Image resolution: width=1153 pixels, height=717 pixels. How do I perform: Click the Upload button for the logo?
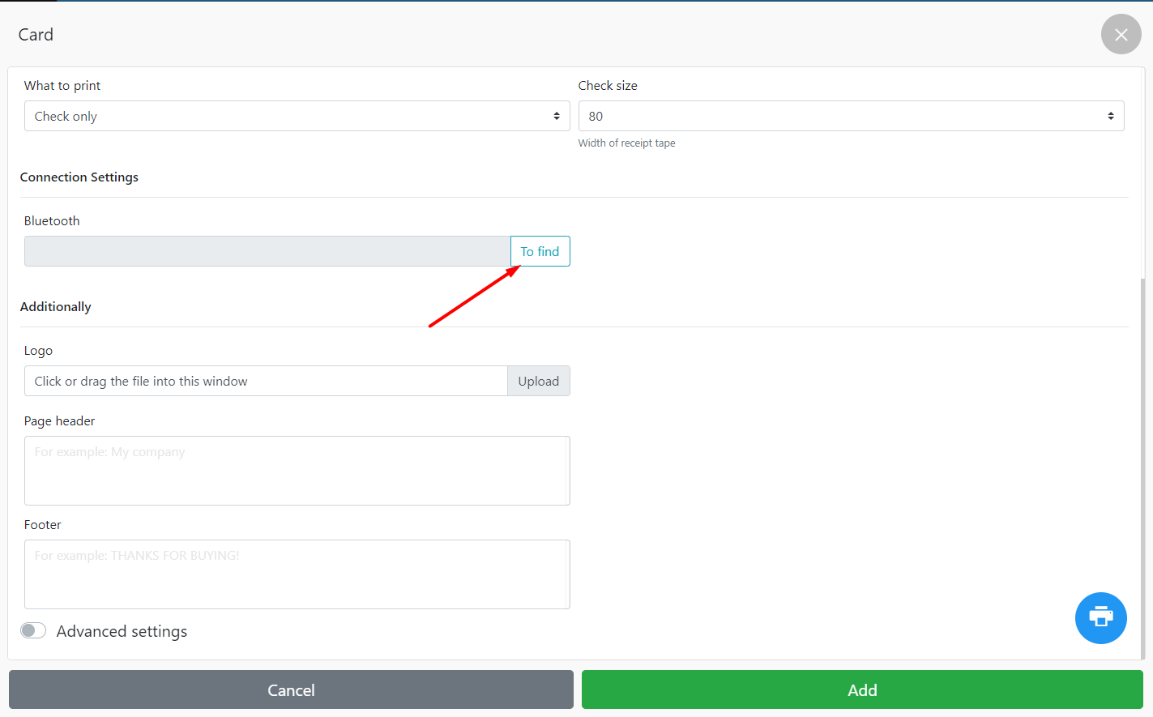[x=538, y=382]
